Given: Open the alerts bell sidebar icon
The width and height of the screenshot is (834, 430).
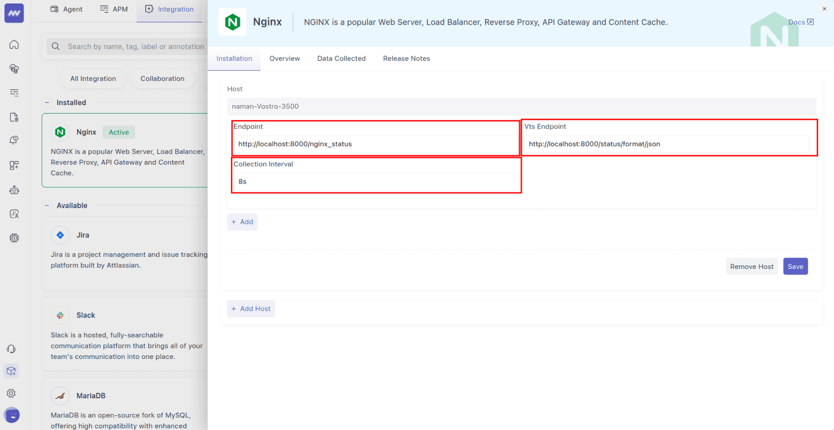Looking at the screenshot, I should (14, 140).
